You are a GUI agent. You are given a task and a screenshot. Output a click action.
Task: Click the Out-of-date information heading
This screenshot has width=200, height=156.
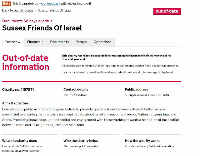click(26, 62)
